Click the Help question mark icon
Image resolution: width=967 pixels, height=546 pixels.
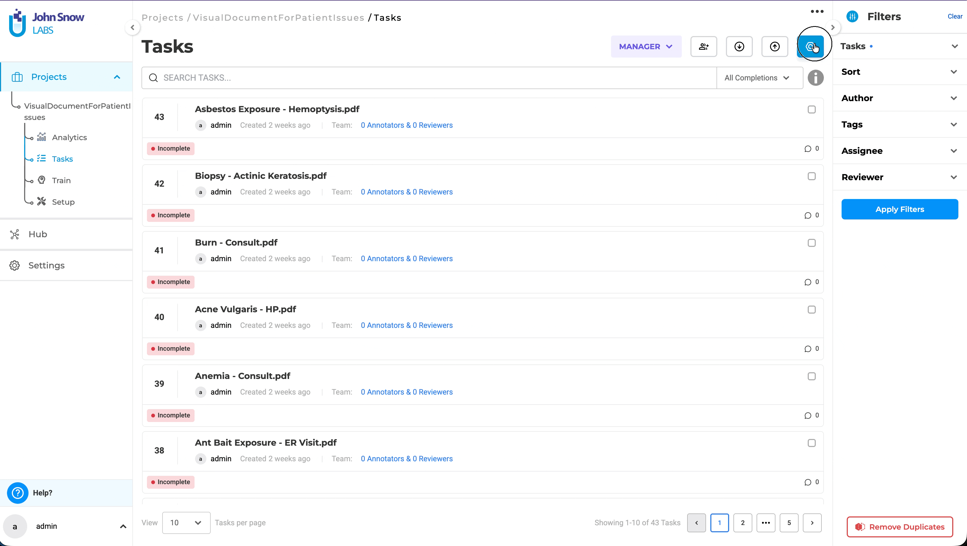[x=18, y=493]
